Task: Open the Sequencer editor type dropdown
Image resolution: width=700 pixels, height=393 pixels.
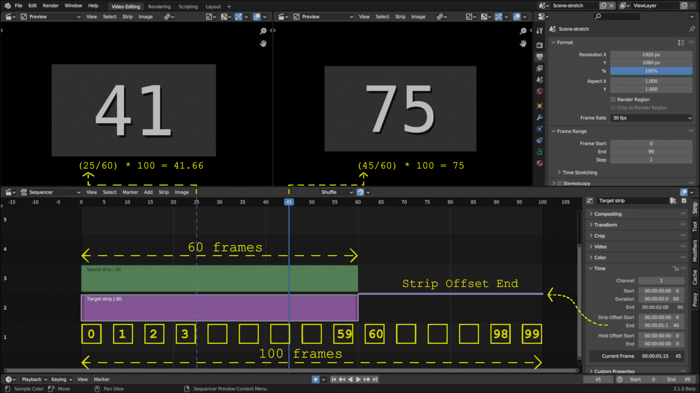Action: [x=50, y=192]
